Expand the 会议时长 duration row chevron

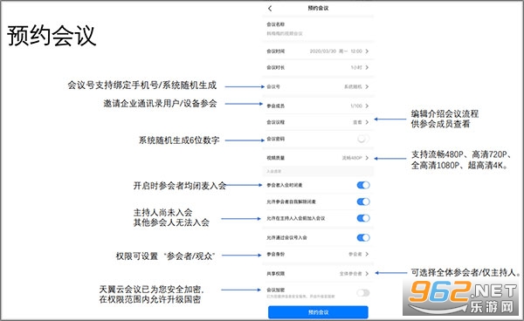[367, 67]
